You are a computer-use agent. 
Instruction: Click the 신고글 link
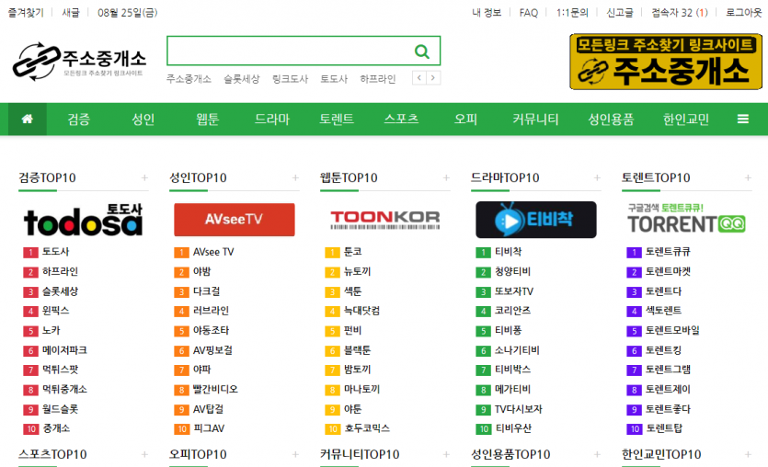click(x=620, y=13)
